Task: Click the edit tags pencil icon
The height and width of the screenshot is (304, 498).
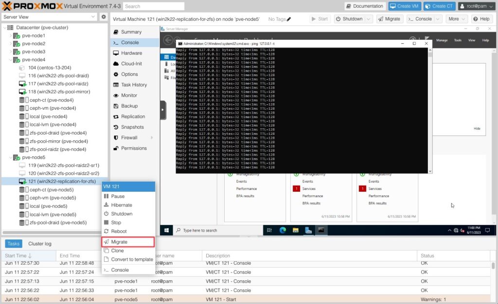Action: [289, 19]
